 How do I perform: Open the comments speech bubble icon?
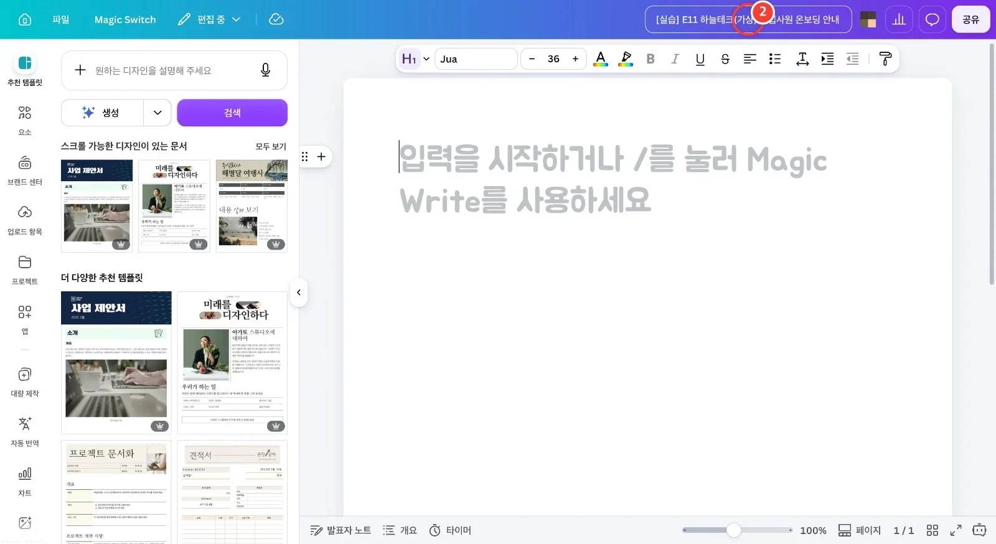932,19
